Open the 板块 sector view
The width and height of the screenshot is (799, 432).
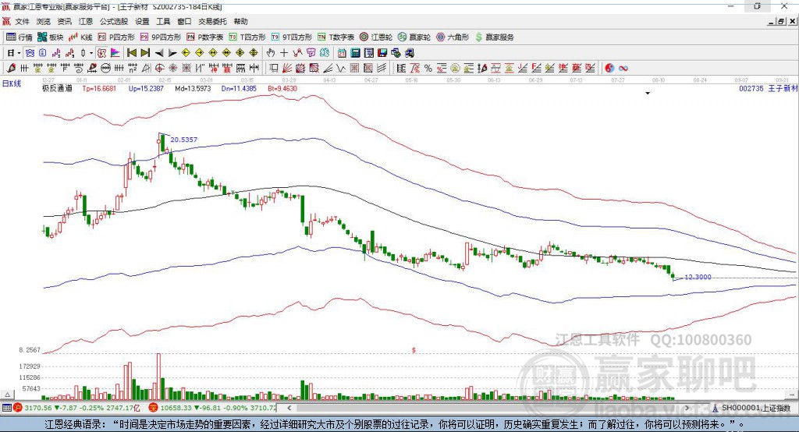point(51,37)
